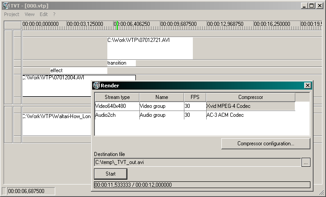Open the Edit menu

[x=44, y=14]
